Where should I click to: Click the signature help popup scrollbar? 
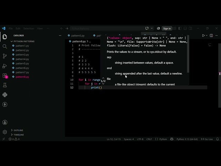point(188,55)
